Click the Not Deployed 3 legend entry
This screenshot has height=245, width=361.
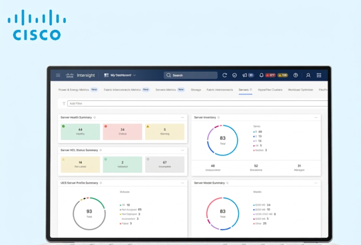[x=130, y=214]
